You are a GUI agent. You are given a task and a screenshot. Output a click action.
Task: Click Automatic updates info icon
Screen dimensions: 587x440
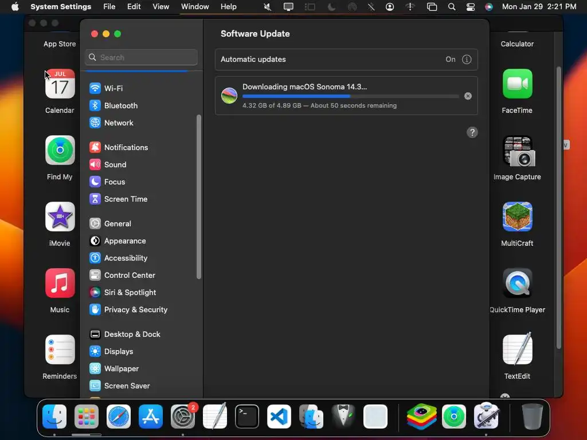467,60
